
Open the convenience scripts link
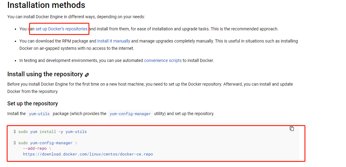(163, 60)
